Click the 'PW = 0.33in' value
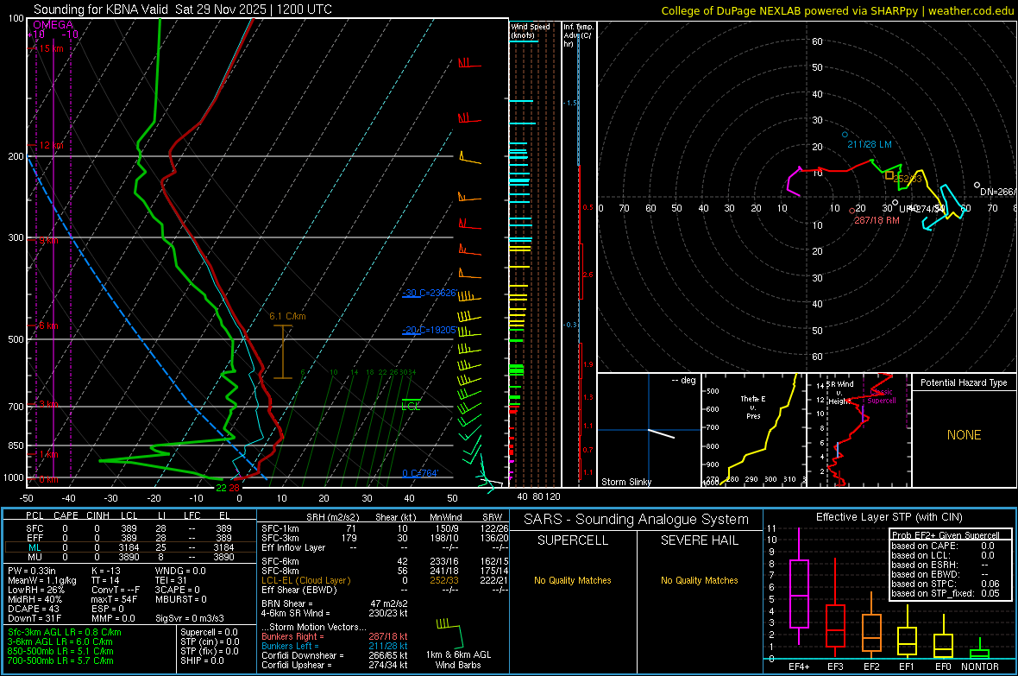The width and height of the screenshot is (1018, 676). (x=32, y=571)
